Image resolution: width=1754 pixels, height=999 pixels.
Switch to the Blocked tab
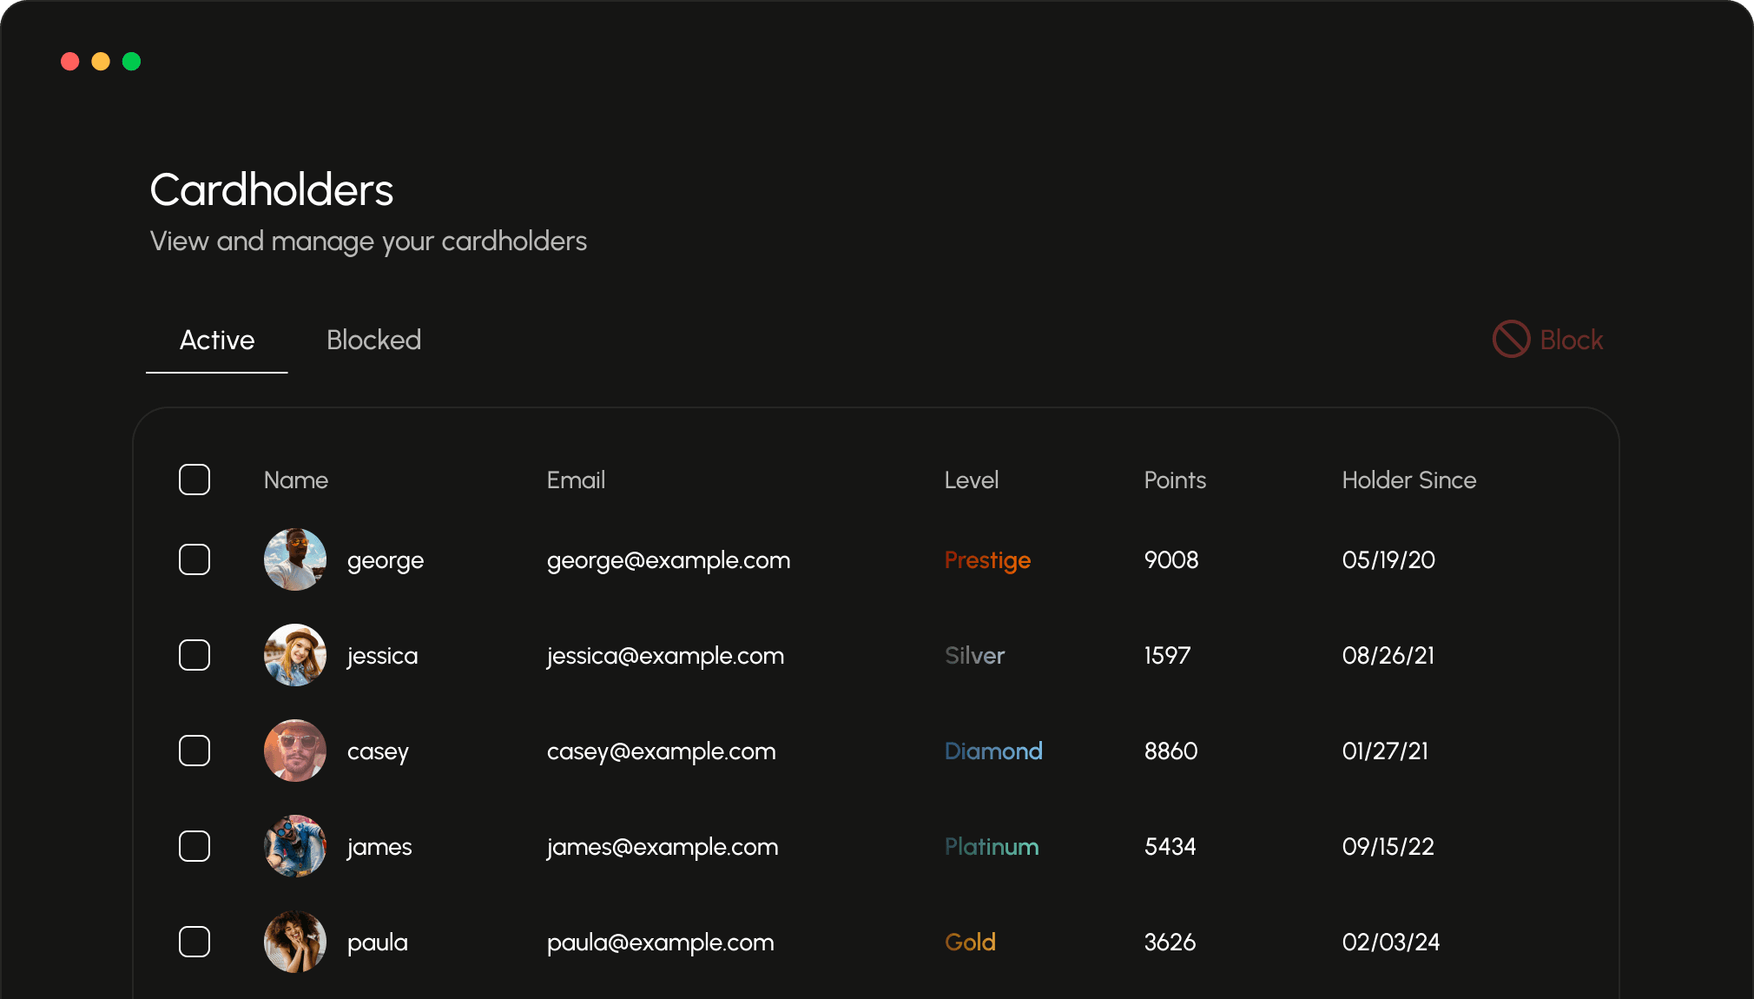pos(373,340)
